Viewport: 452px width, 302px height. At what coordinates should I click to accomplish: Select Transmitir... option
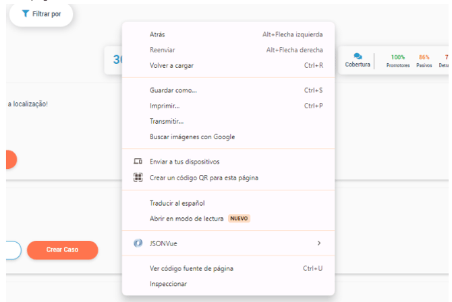(x=228, y=121)
